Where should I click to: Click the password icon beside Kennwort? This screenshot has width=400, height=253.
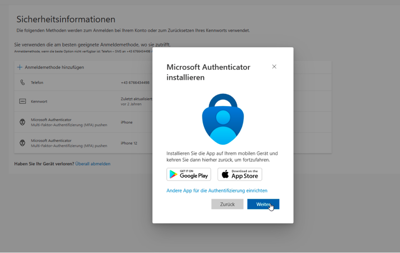[22, 101]
